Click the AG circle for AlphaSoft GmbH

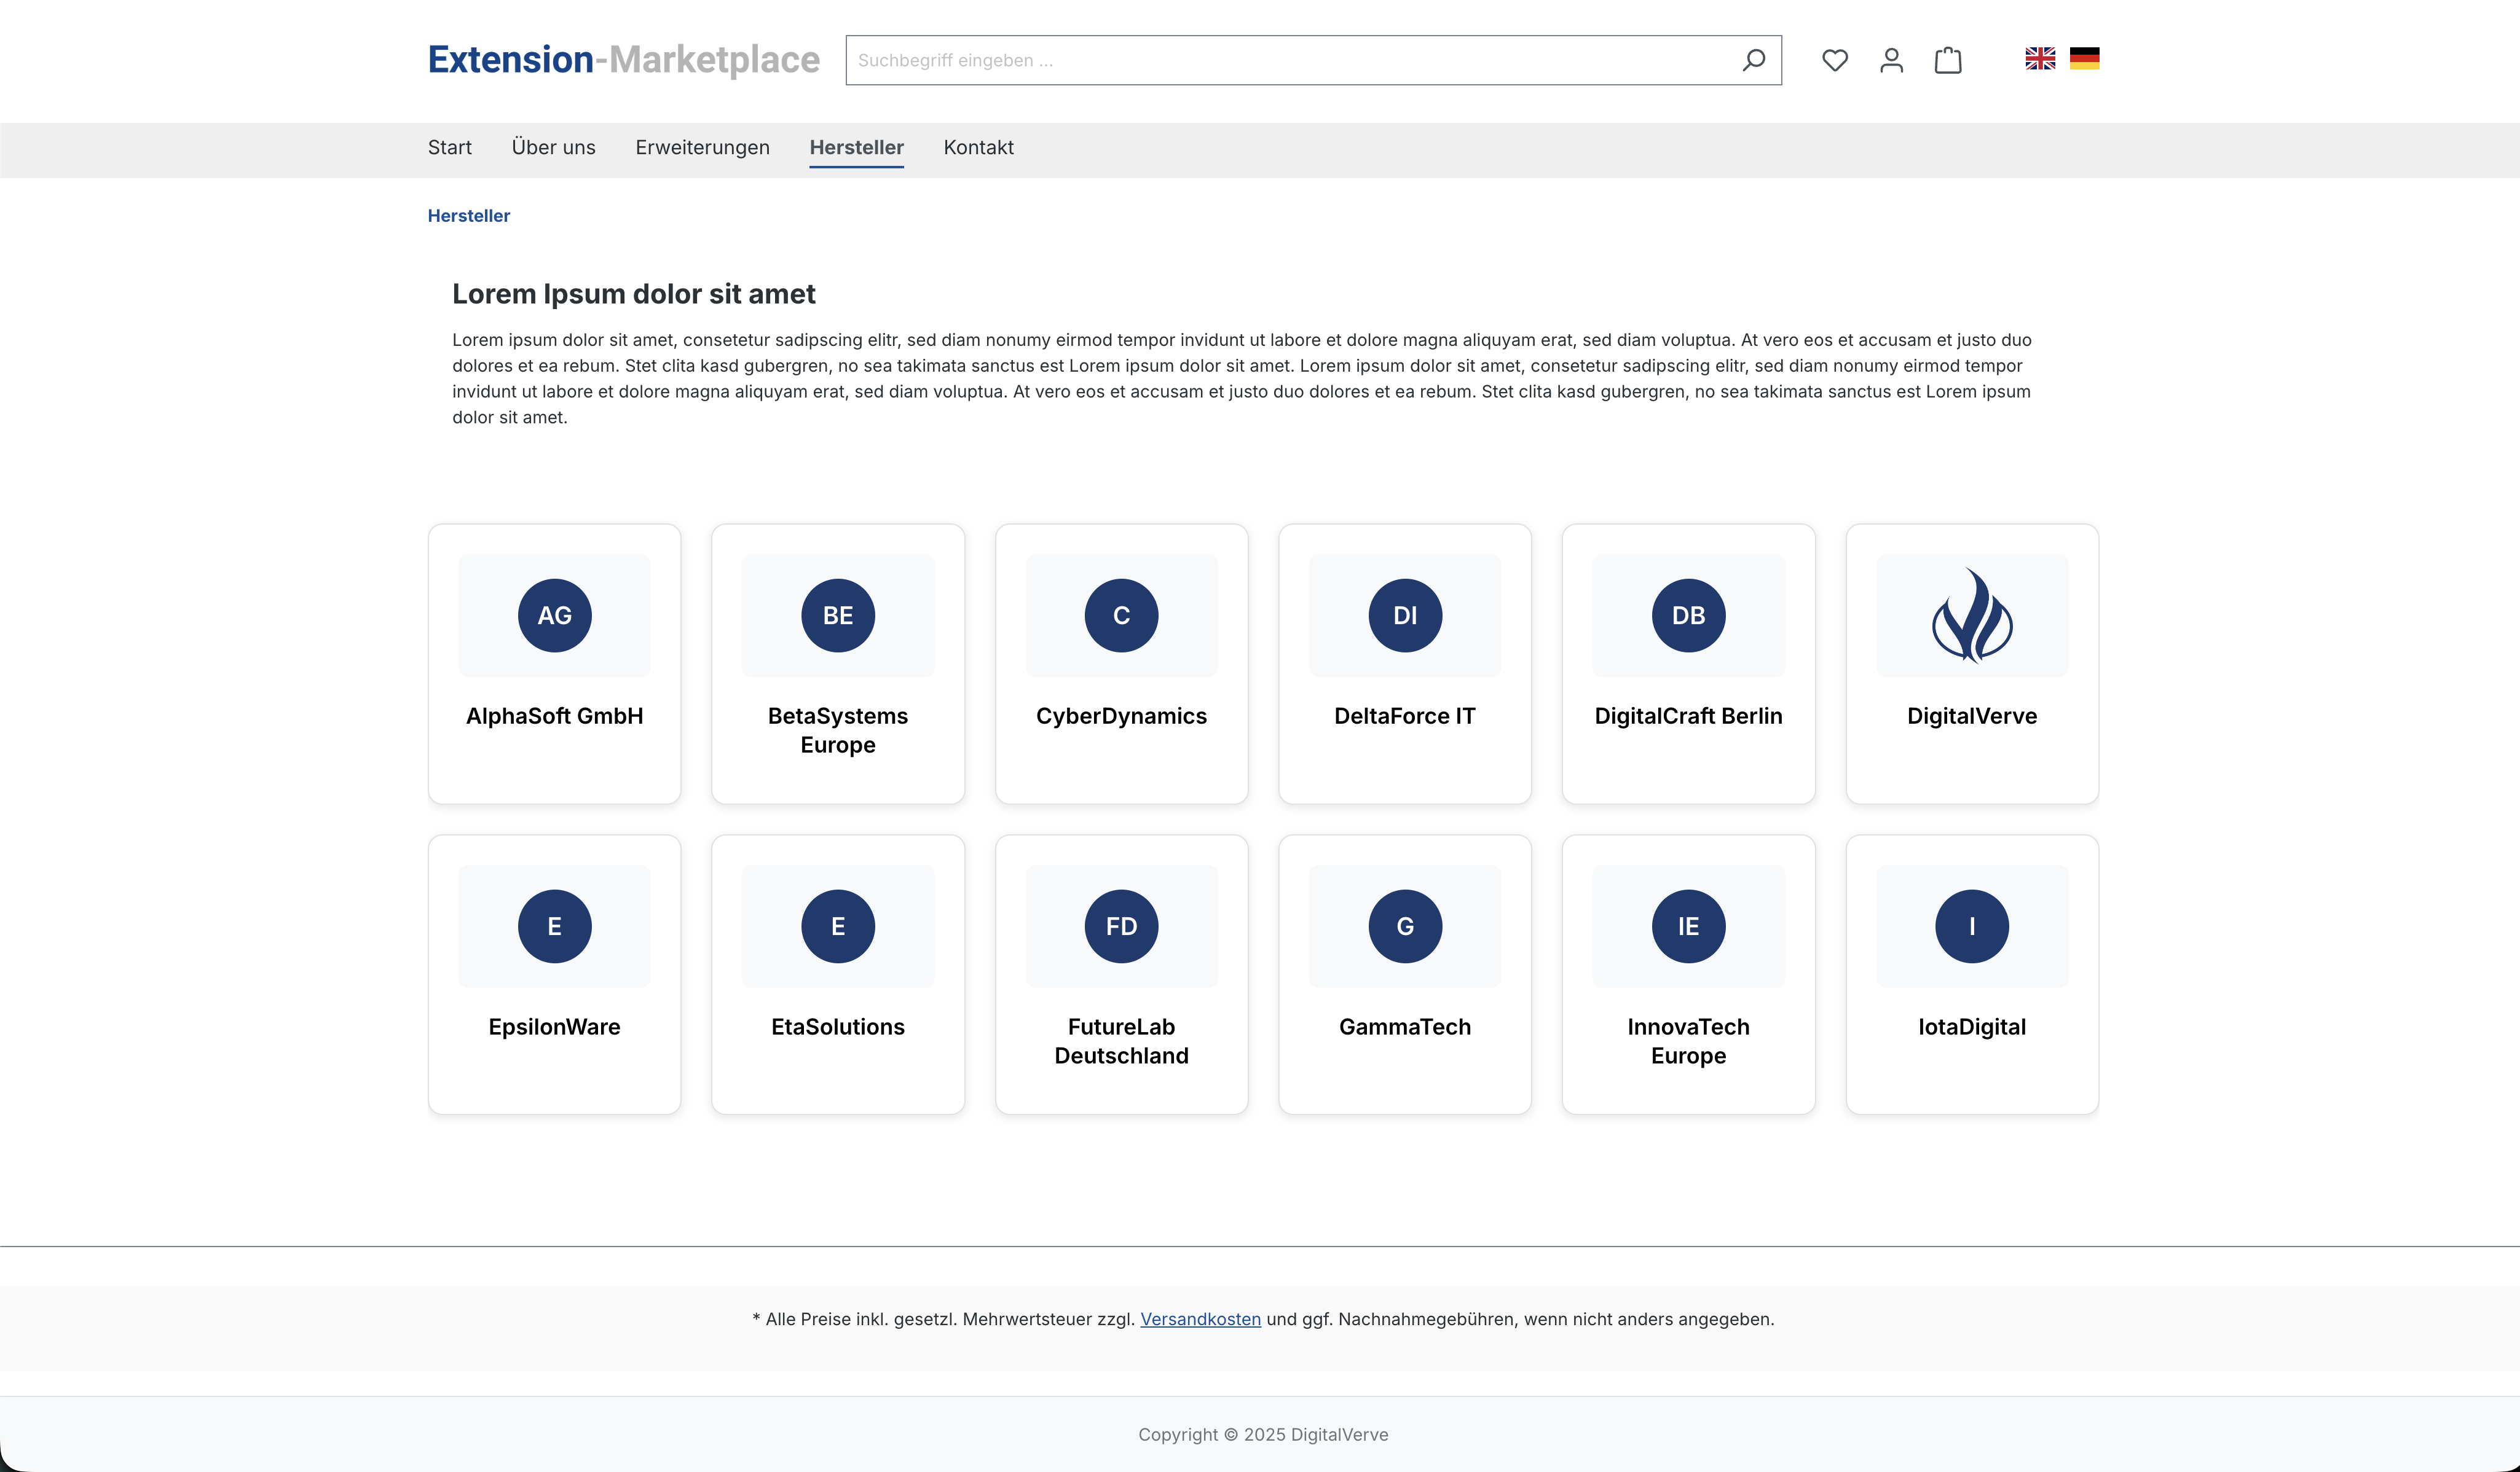[554, 616]
